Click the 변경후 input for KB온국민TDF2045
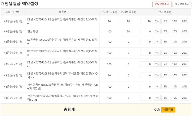192x116 pixels. click(x=146, y=21)
